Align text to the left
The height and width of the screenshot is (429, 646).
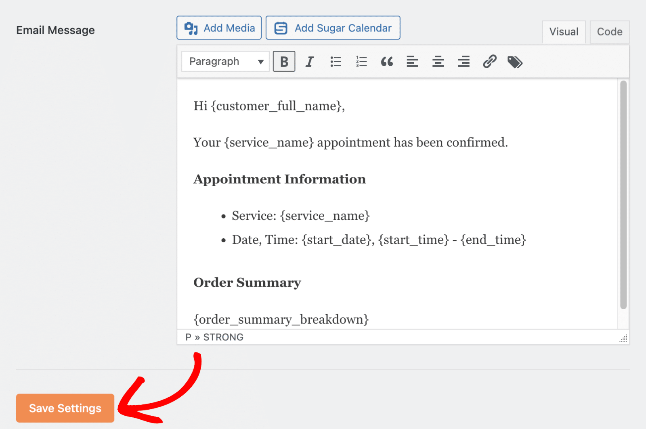(x=412, y=61)
